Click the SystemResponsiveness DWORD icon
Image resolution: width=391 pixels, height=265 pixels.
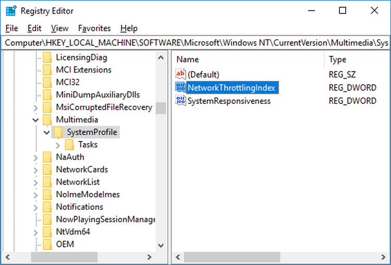click(180, 101)
